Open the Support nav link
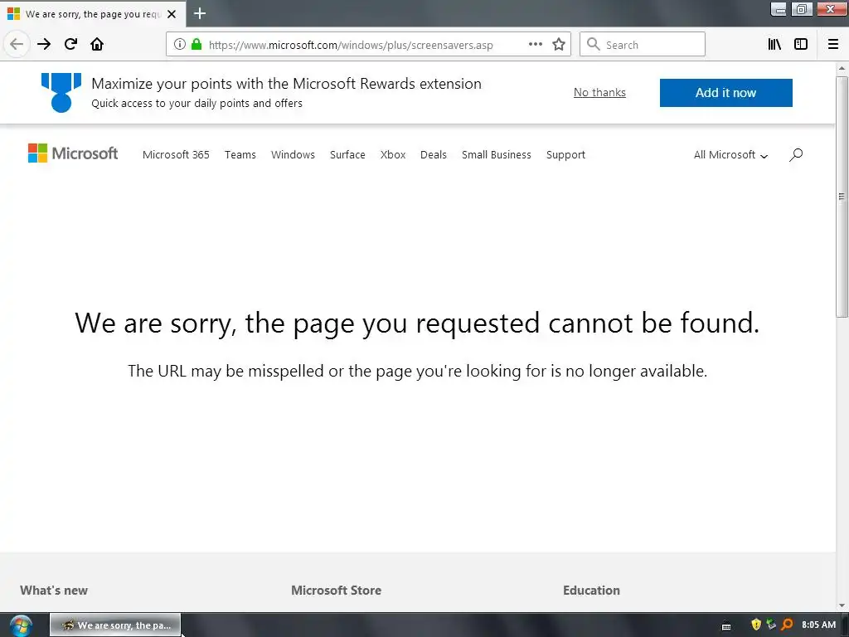The image size is (849, 637). point(565,155)
